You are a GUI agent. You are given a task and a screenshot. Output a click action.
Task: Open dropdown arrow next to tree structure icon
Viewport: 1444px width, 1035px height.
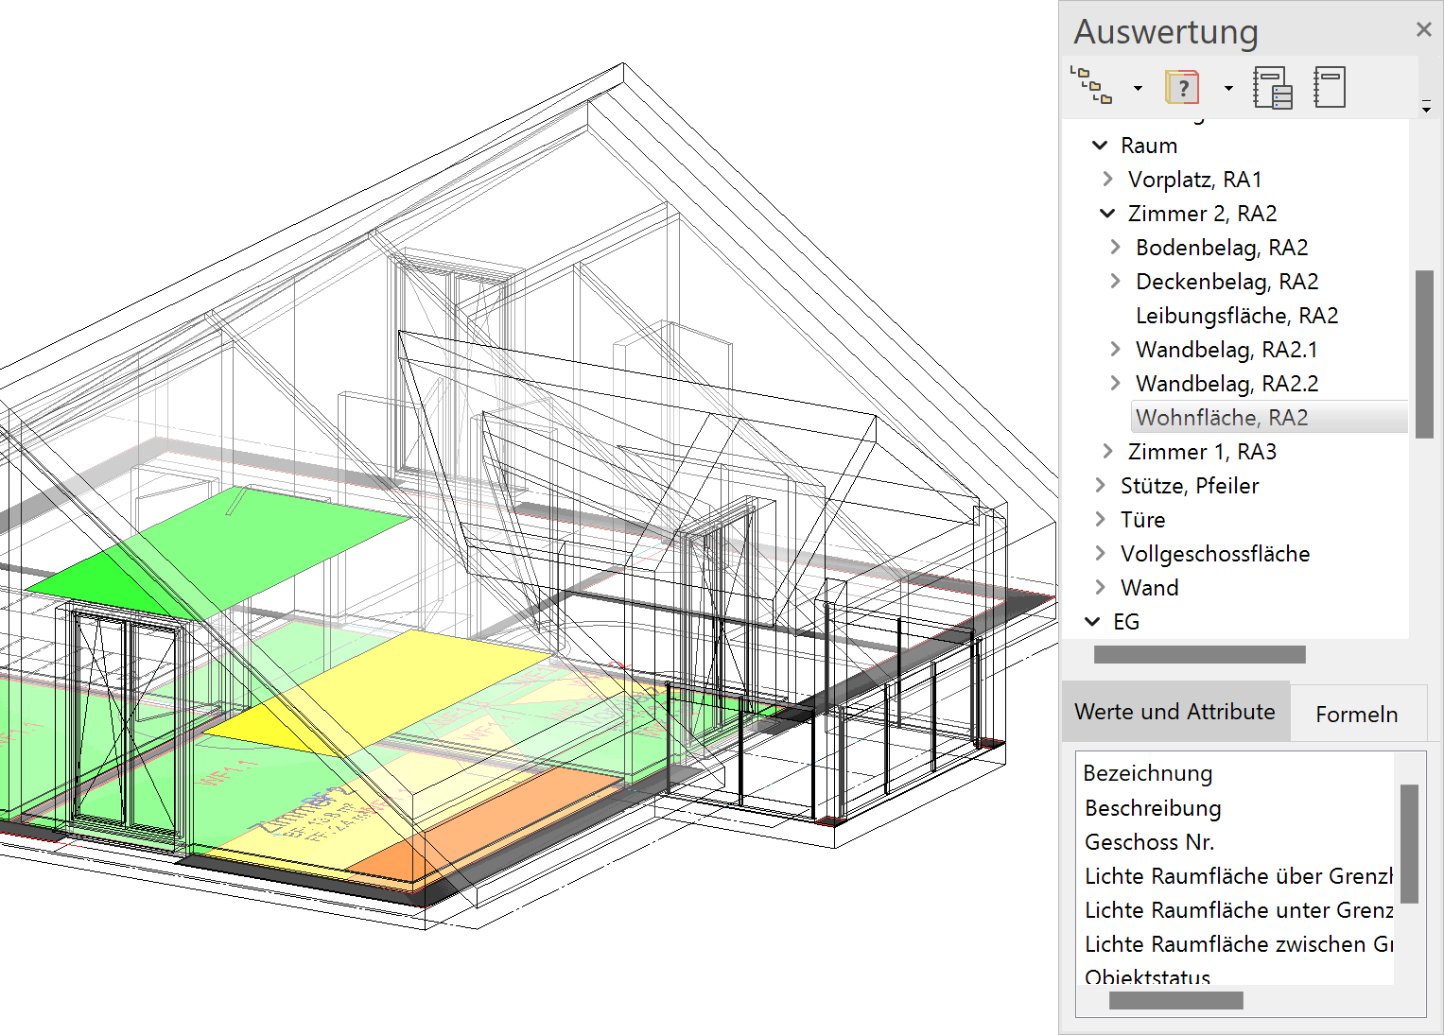coord(1138,88)
